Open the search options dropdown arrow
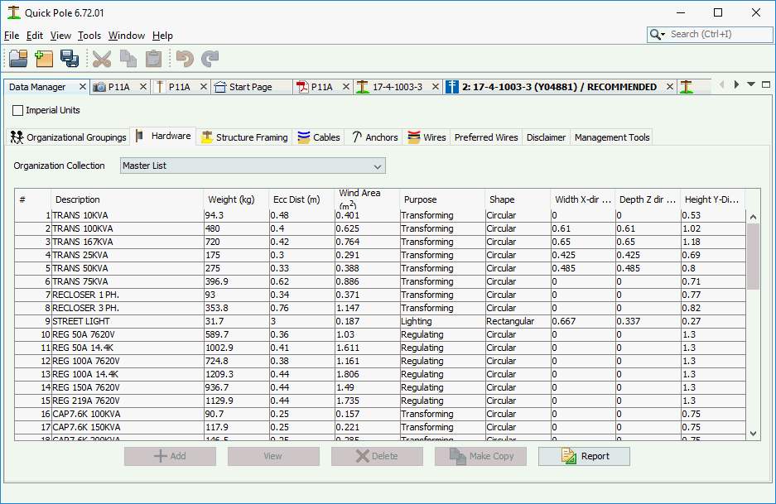 coord(663,35)
